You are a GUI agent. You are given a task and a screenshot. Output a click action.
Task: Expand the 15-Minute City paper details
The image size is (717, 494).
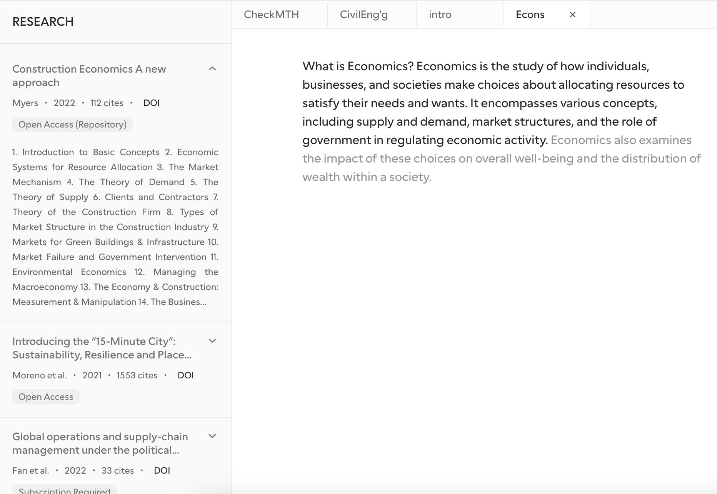tap(212, 341)
